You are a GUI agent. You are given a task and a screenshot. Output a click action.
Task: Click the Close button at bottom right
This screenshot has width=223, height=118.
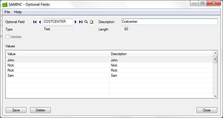coord(207,110)
